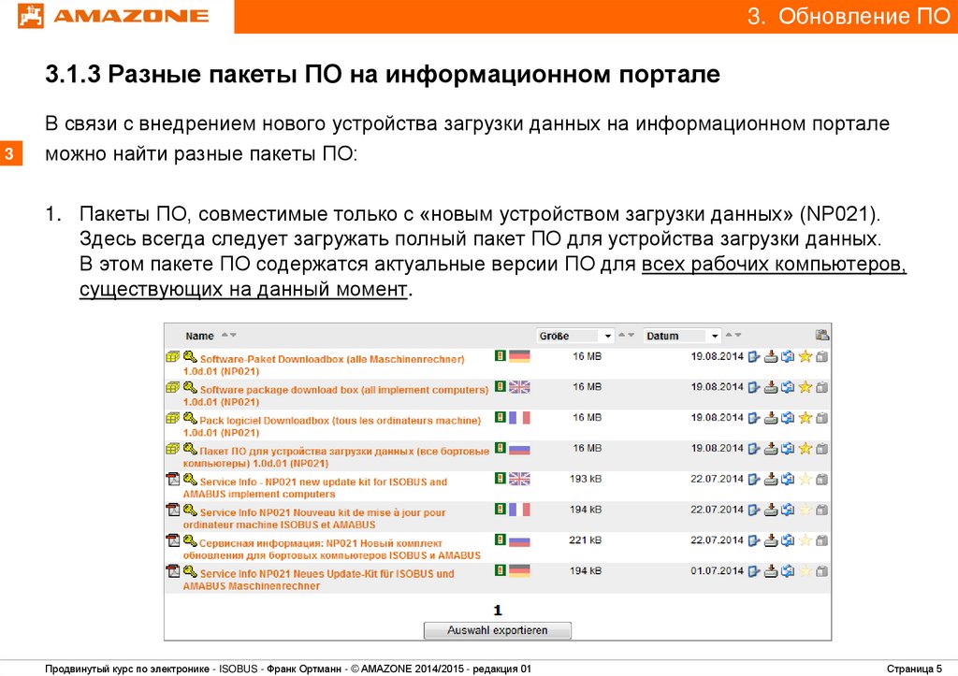Click the German flag in the Software-Paket Downloadbox row

[x=519, y=356]
